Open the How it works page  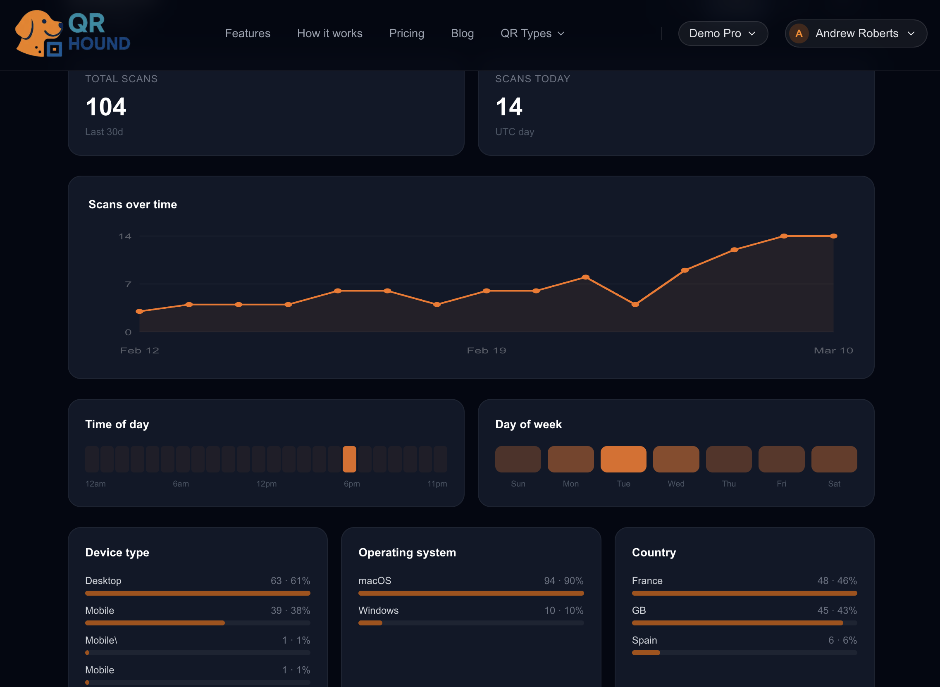pyautogui.click(x=329, y=33)
